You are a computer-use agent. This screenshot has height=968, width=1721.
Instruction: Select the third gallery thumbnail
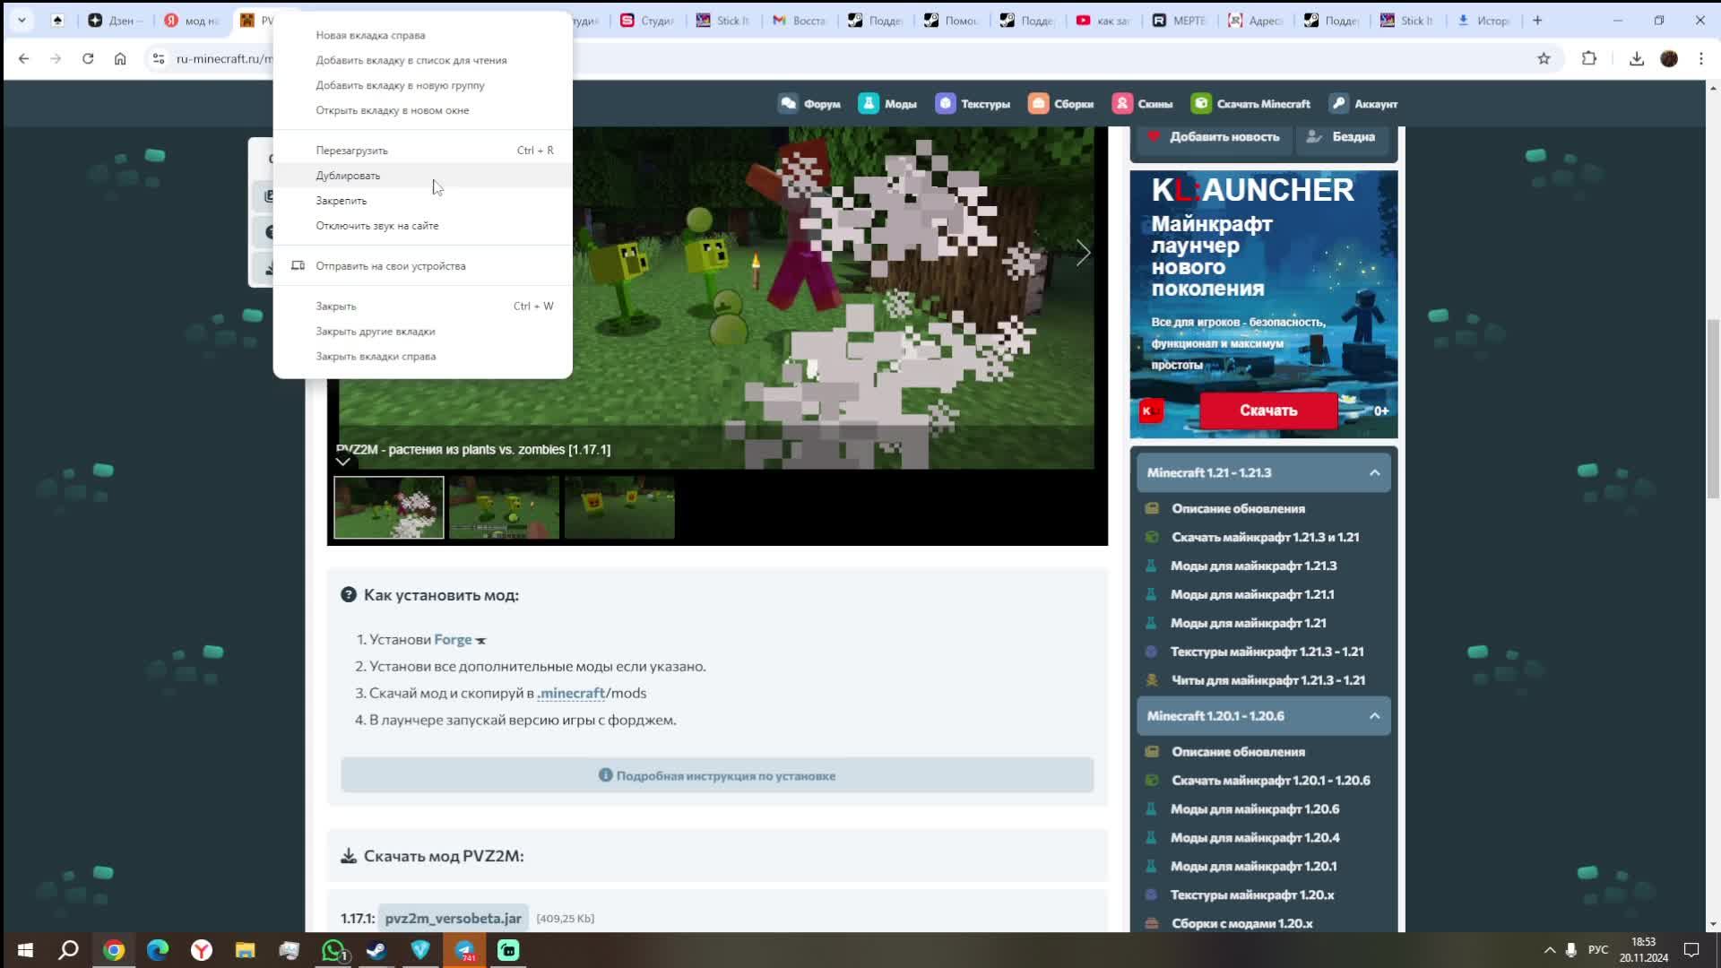click(619, 507)
